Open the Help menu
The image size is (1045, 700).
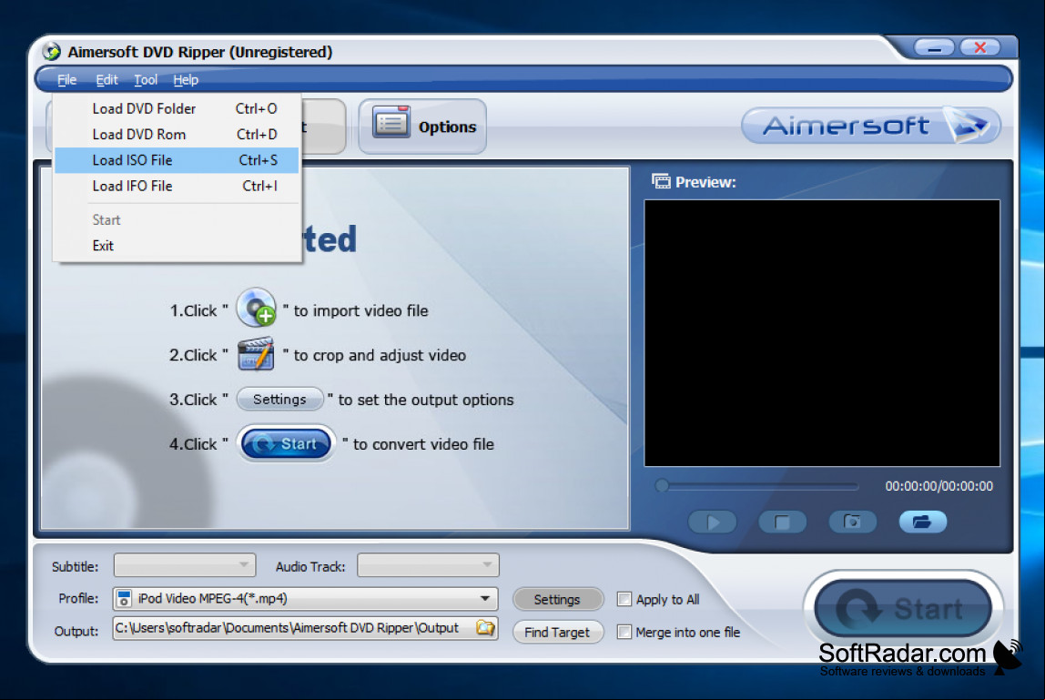[x=186, y=80]
